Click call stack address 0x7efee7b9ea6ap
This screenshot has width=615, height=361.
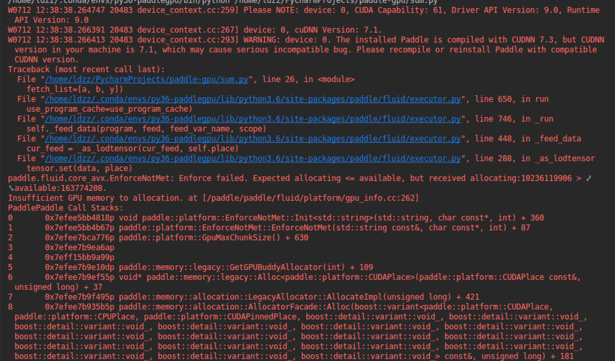[x=80, y=247]
